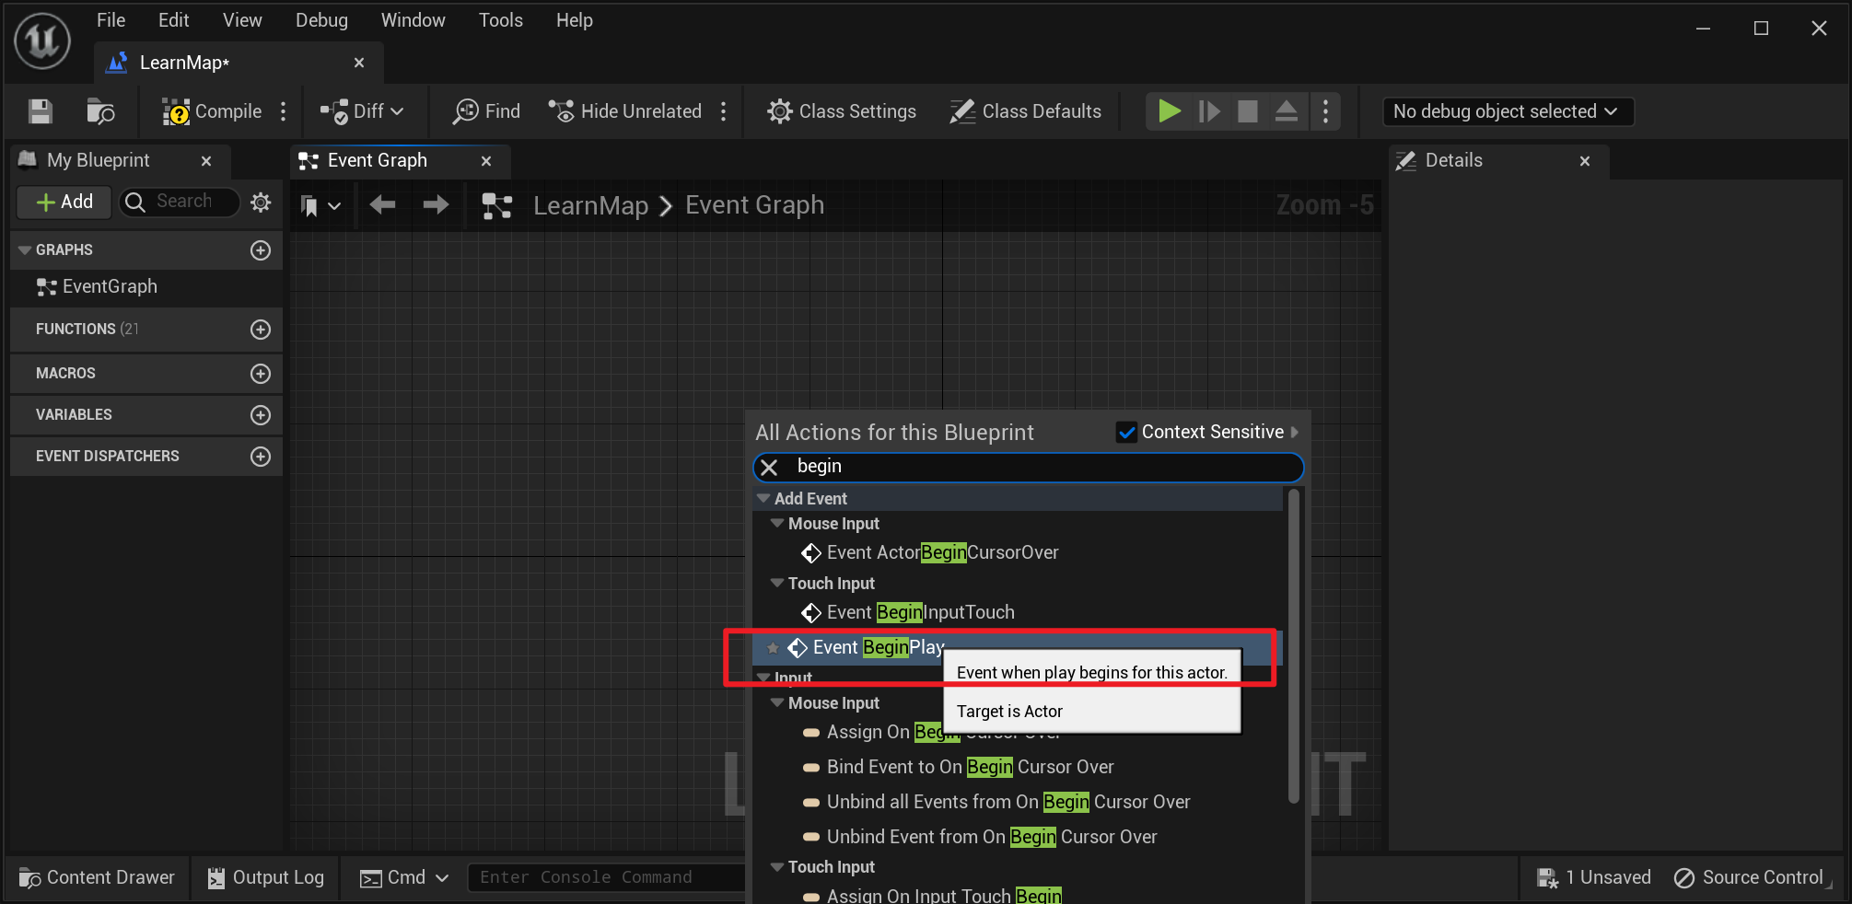Save the blueprint with the floppy disk icon
This screenshot has width=1852, height=904.
tap(40, 111)
